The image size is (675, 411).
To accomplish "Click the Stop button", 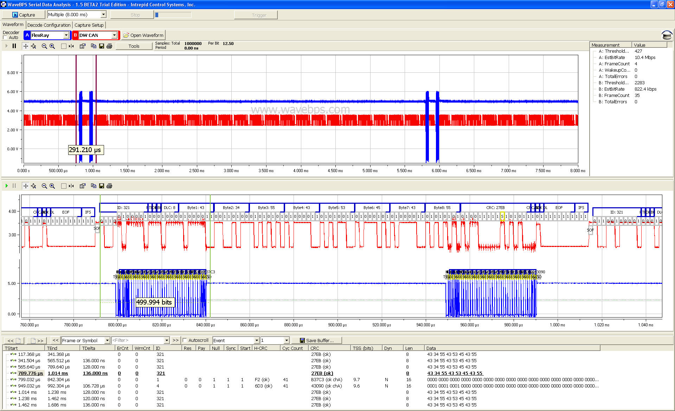I will pyautogui.click(x=132, y=15).
